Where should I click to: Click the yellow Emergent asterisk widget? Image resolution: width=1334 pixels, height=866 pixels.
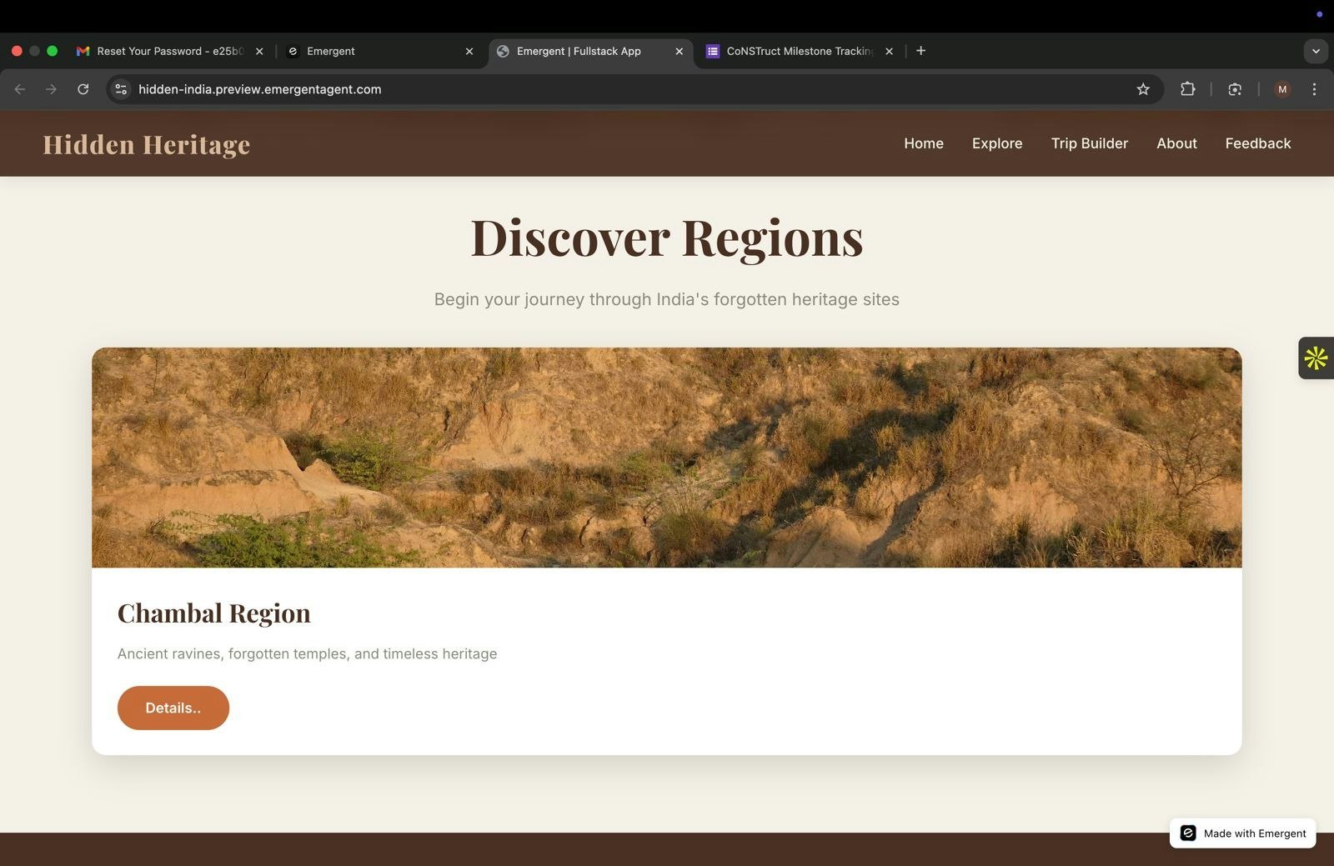pyautogui.click(x=1315, y=358)
